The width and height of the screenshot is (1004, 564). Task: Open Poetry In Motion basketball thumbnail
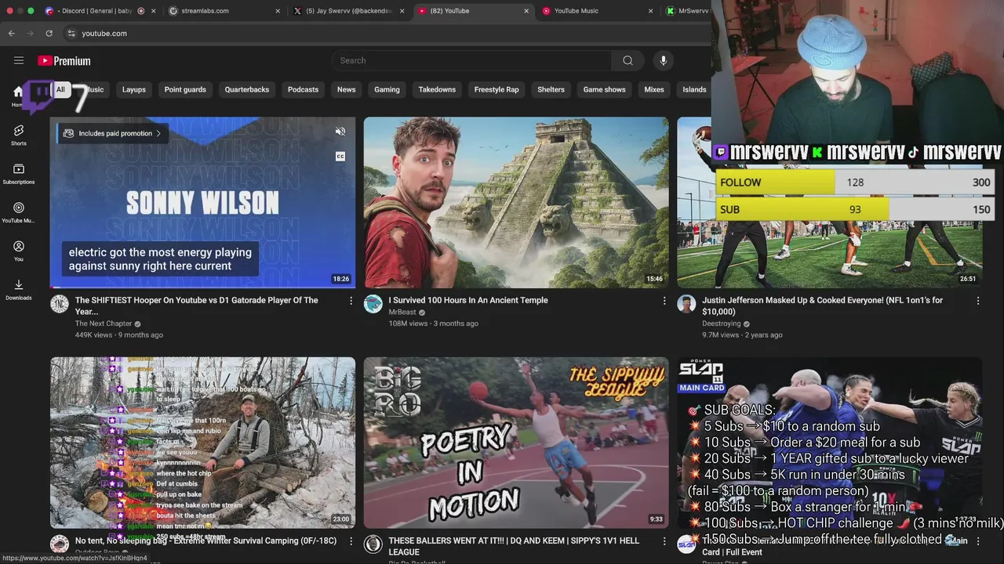tap(516, 443)
